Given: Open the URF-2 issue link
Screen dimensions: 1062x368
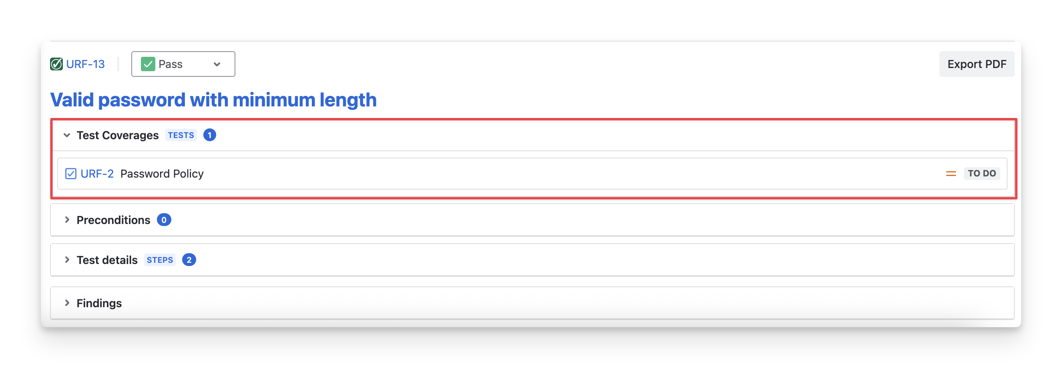Looking at the screenshot, I should click(x=97, y=174).
